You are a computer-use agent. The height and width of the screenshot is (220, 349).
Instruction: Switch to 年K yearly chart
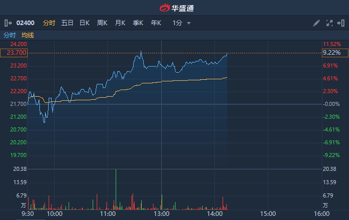[x=156, y=23]
